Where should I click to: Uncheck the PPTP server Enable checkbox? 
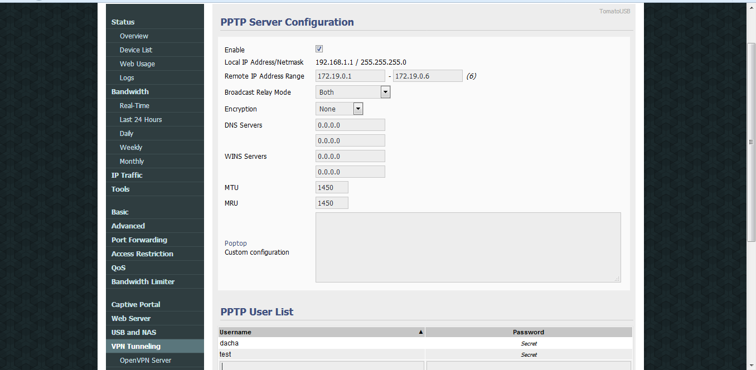(x=319, y=49)
